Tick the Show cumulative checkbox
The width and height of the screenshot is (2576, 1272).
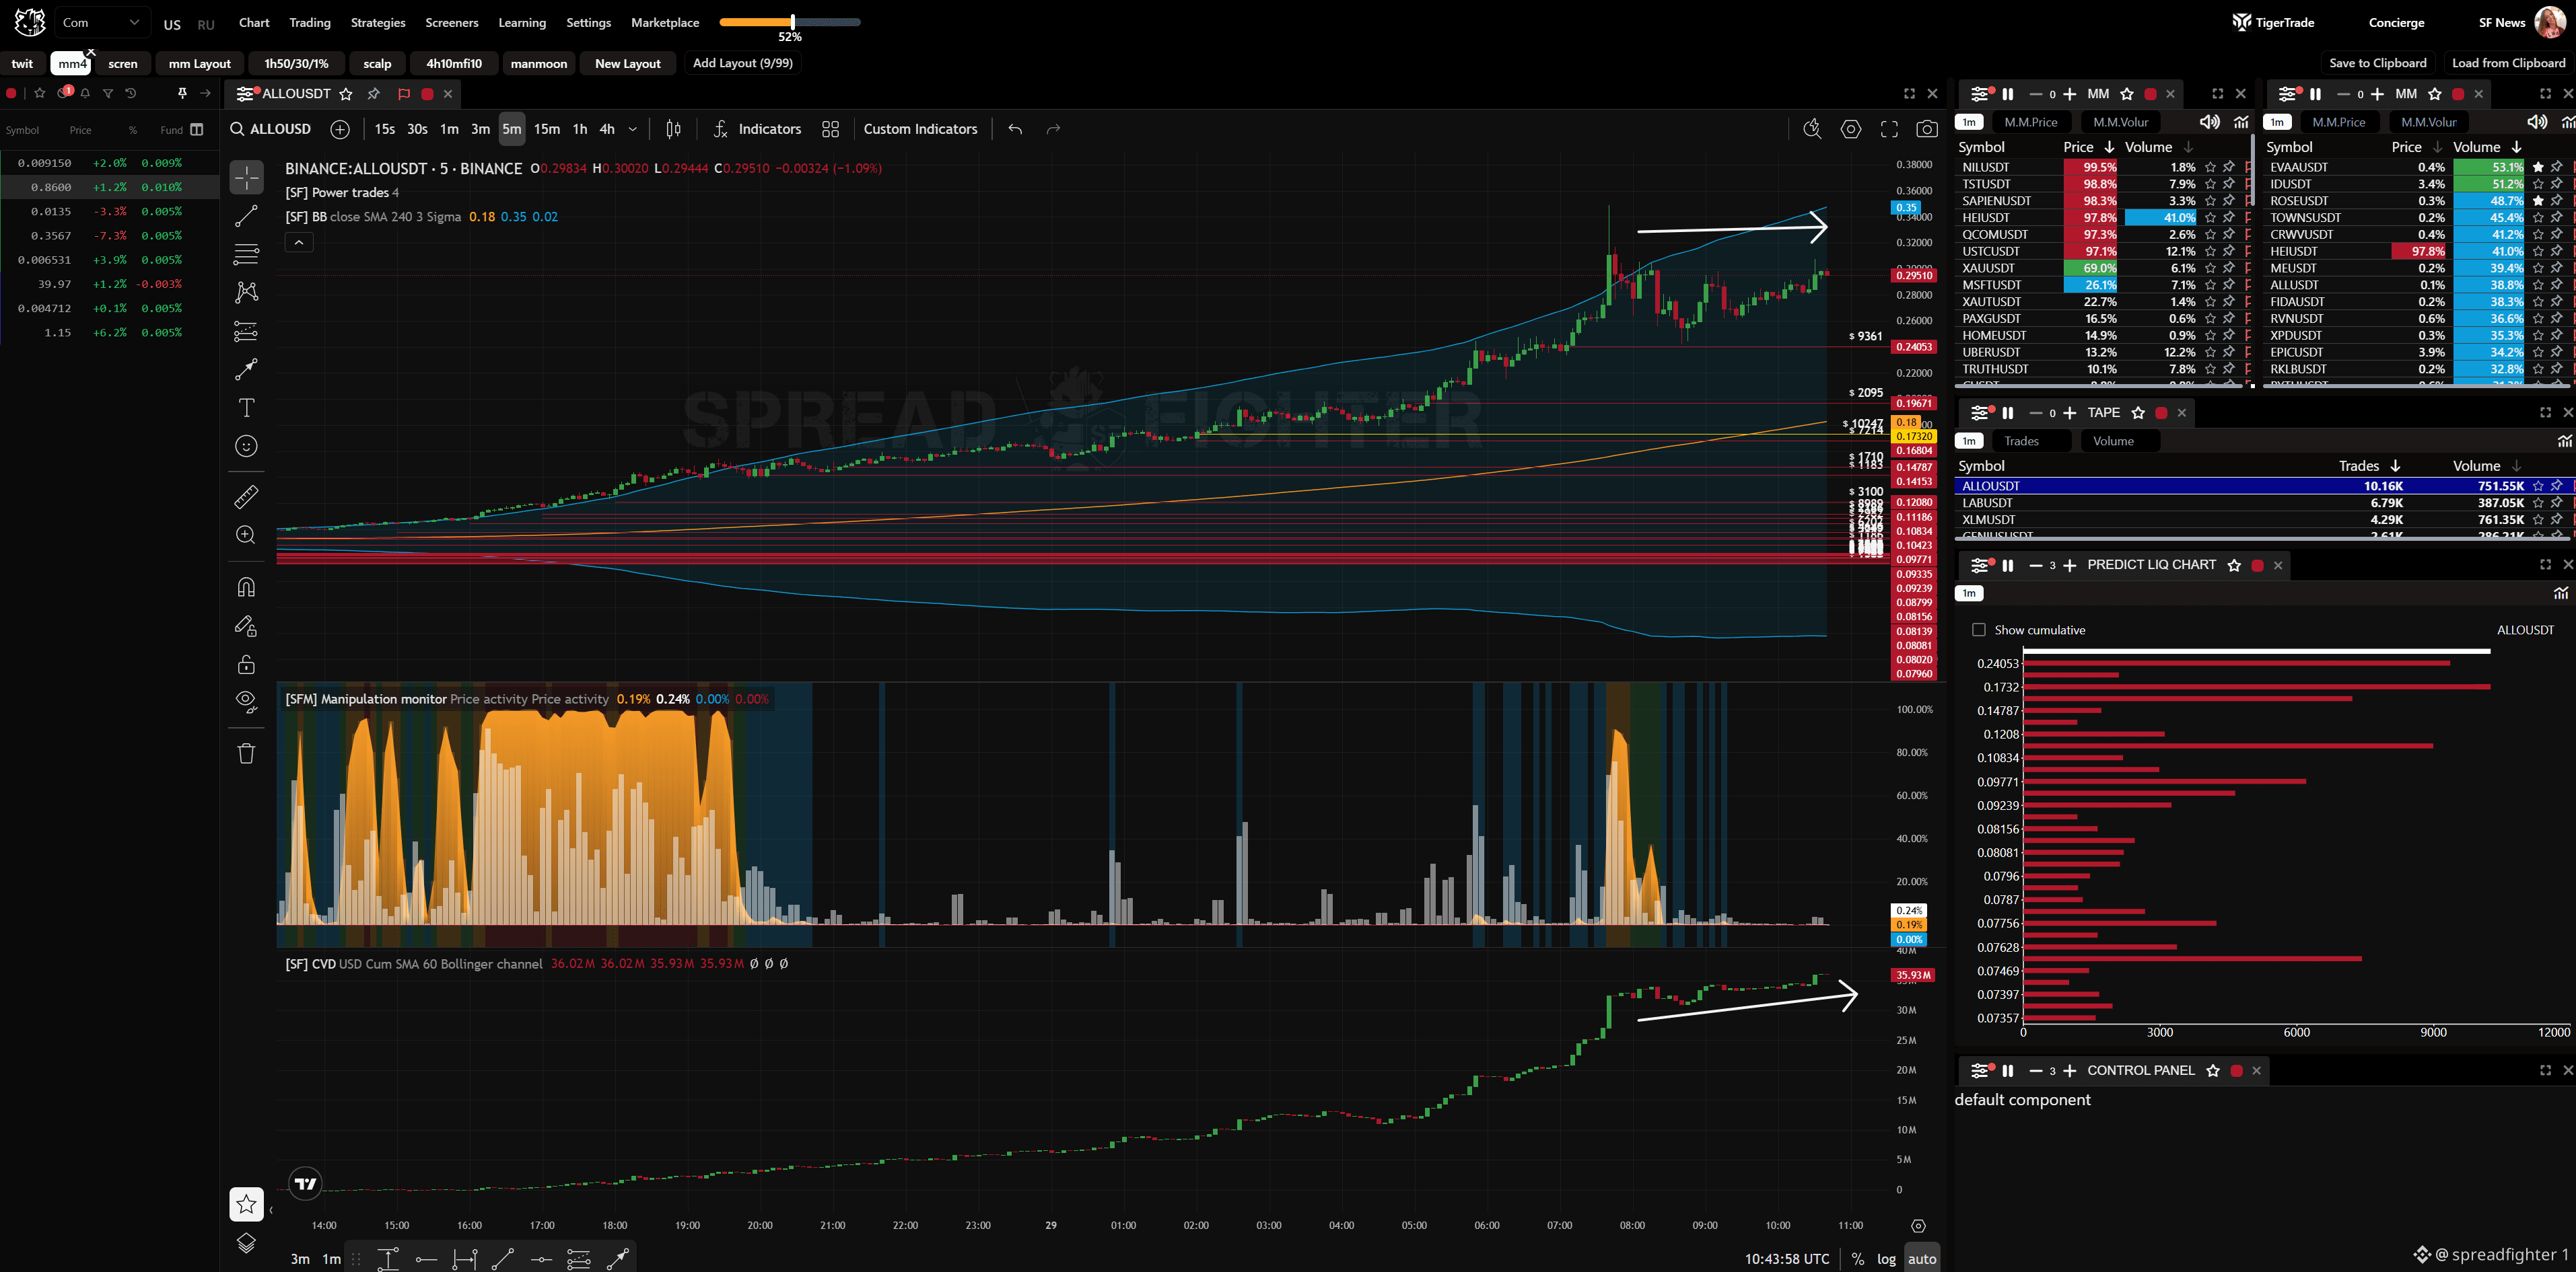tap(1978, 630)
